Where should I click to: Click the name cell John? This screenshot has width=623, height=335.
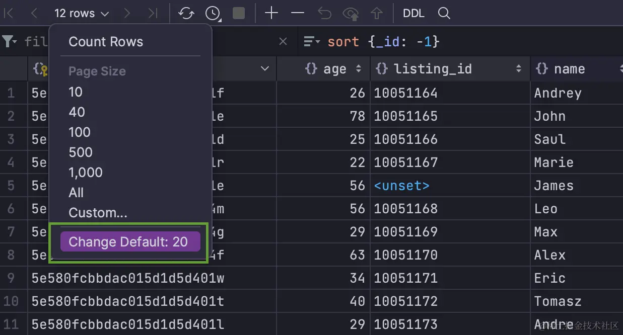(x=577, y=116)
